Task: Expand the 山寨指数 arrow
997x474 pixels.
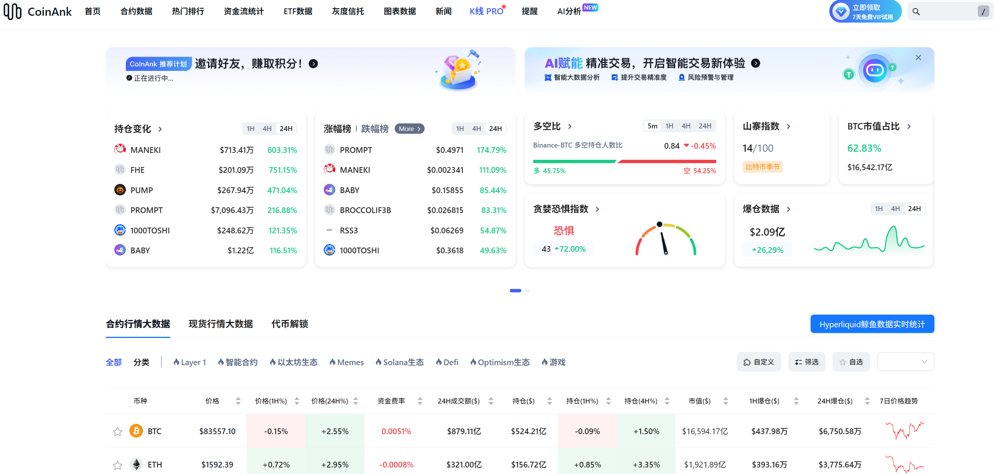Action: pos(788,126)
